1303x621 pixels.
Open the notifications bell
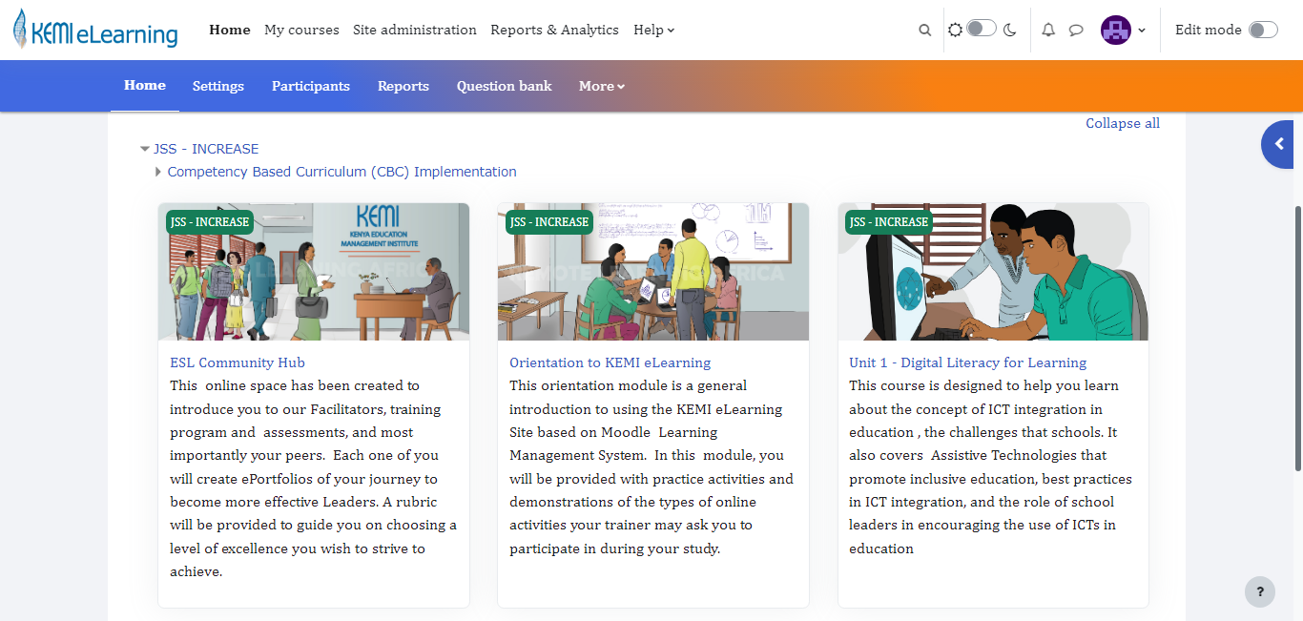pyautogui.click(x=1048, y=31)
